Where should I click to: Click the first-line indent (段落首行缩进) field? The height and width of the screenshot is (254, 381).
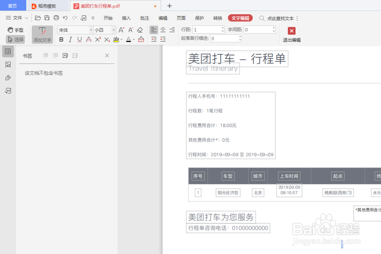[226, 38]
